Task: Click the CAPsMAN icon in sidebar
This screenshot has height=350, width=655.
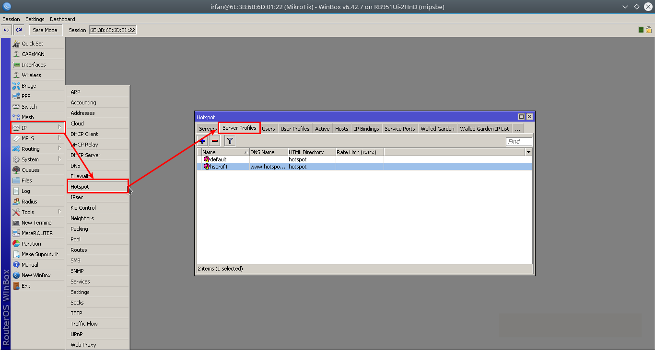Action: coord(16,54)
